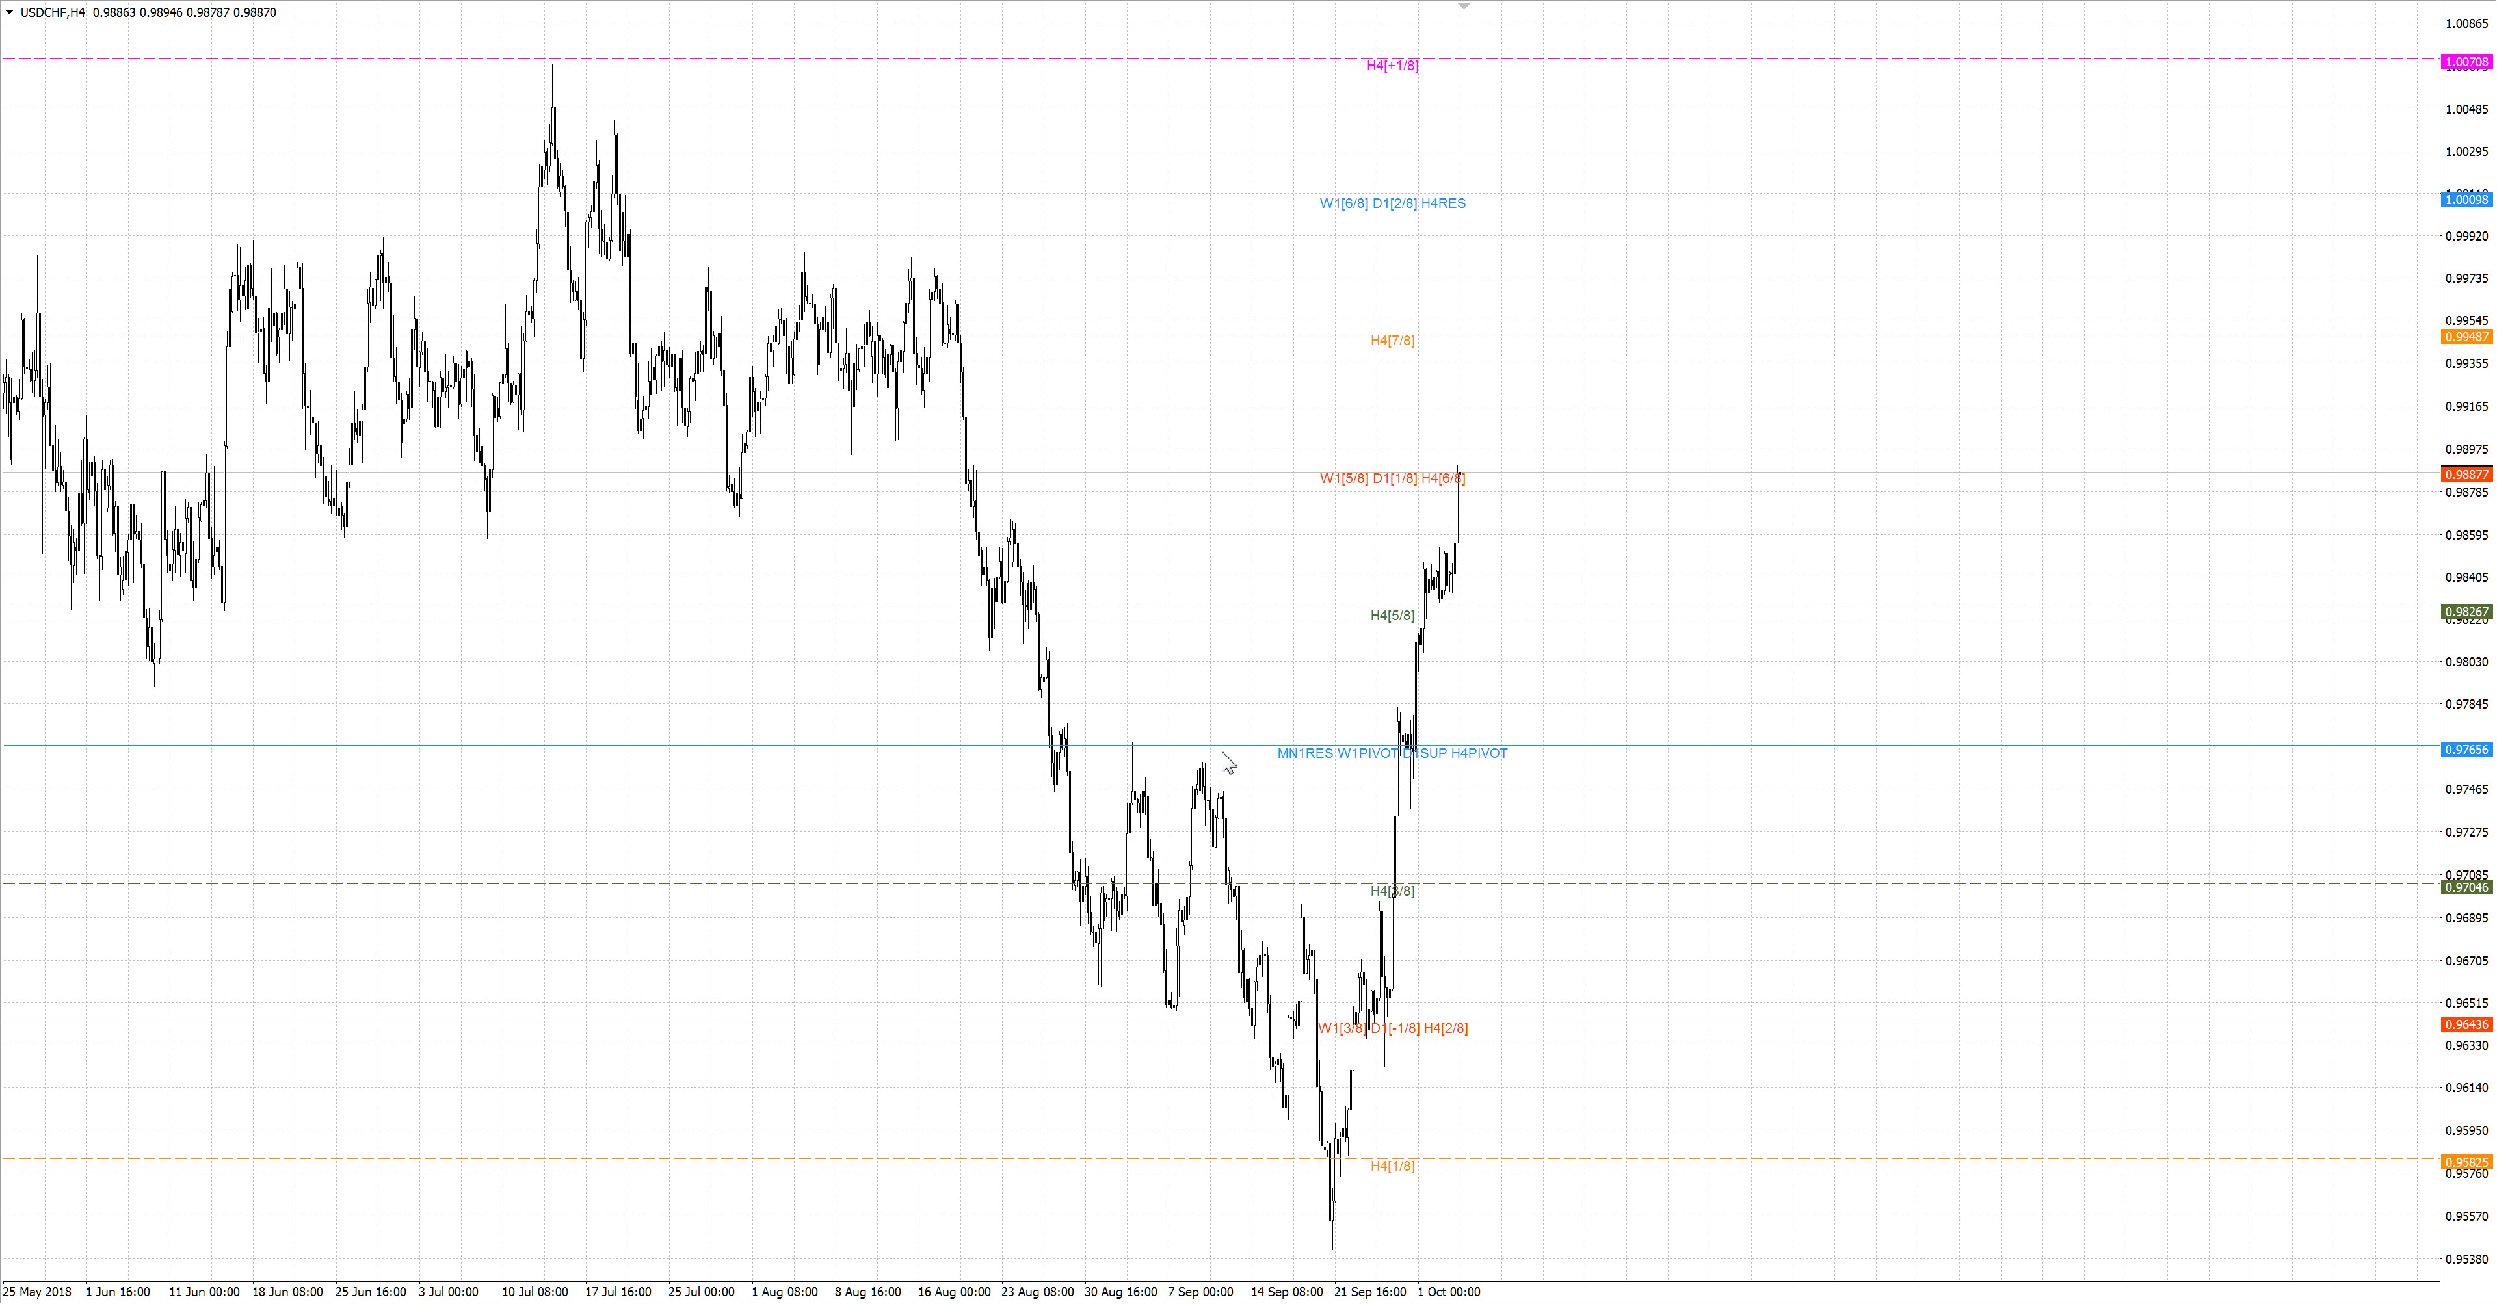Select the green 0.98267 price tag
Viewport: 2497px width, 1304px height.
tap(2466, 612)
